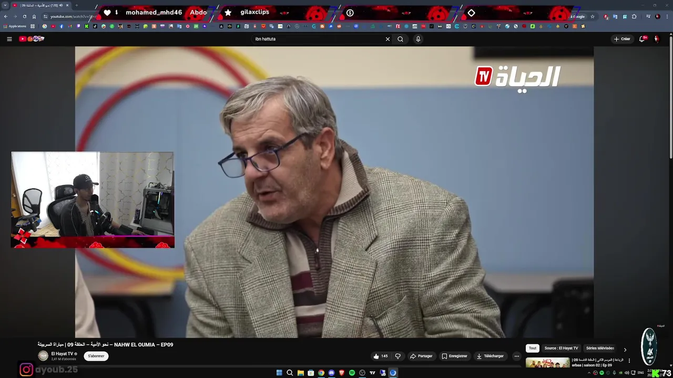Show next filter chips with arrow

click(625, 349)
